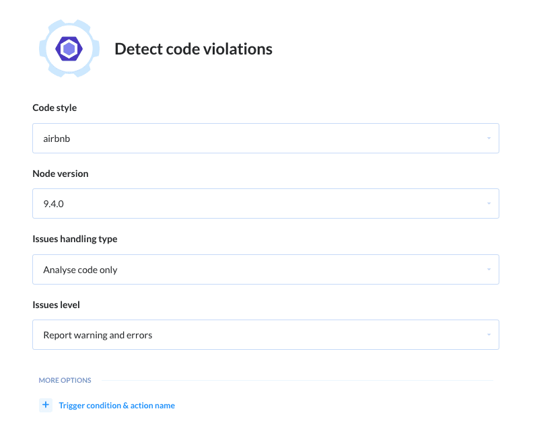This screenshot has width=533, height=444.
Task: Expand the Node version dropdown arrow
Action: coord(489,204)
